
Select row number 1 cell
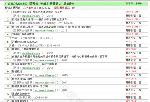point(8,12)
